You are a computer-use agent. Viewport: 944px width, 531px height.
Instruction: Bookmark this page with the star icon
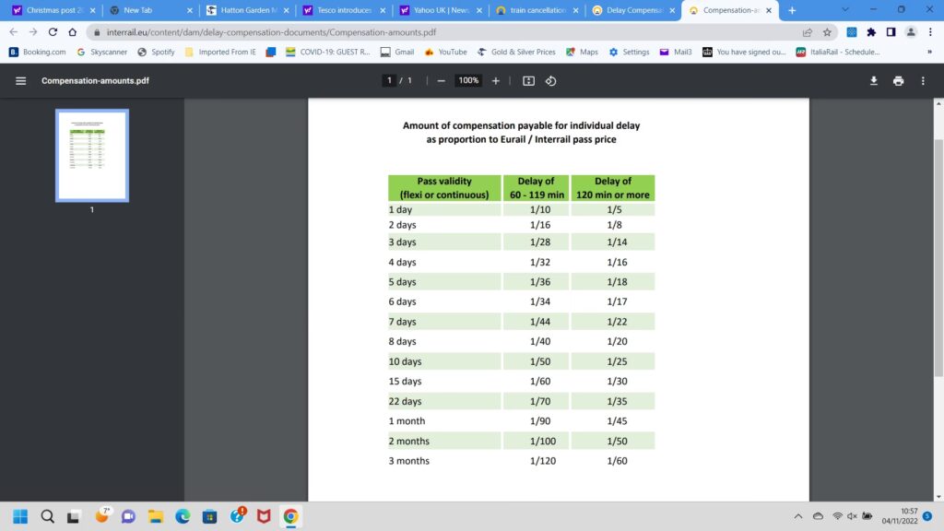click(826, 31)
